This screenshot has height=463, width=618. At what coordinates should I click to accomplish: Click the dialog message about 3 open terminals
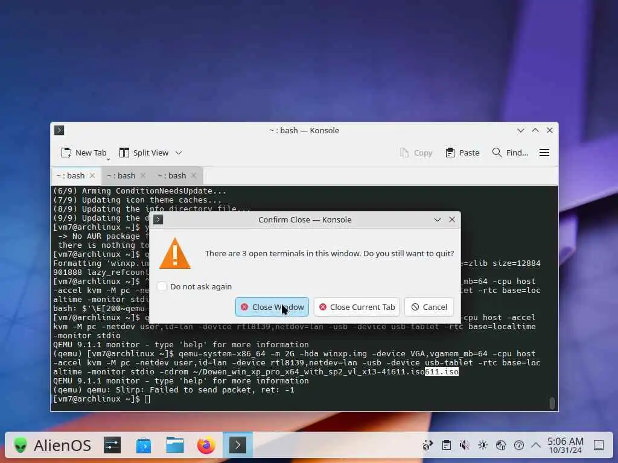330,254
